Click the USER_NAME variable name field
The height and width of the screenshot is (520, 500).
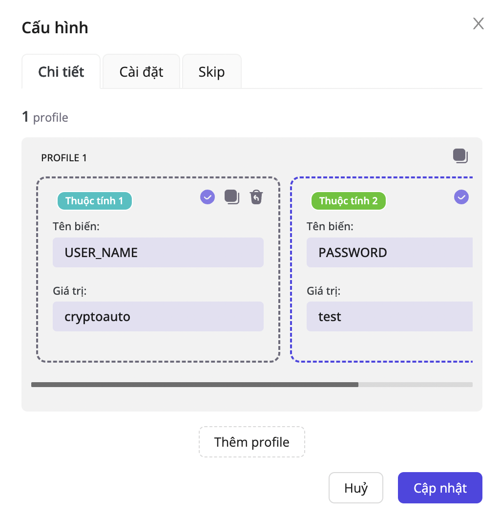158,253
